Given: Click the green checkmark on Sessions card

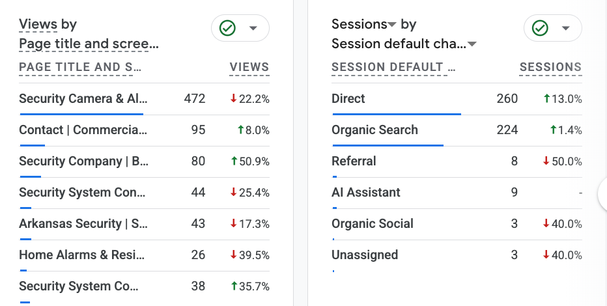Looking at the screenshot, I should click(540, 28).
